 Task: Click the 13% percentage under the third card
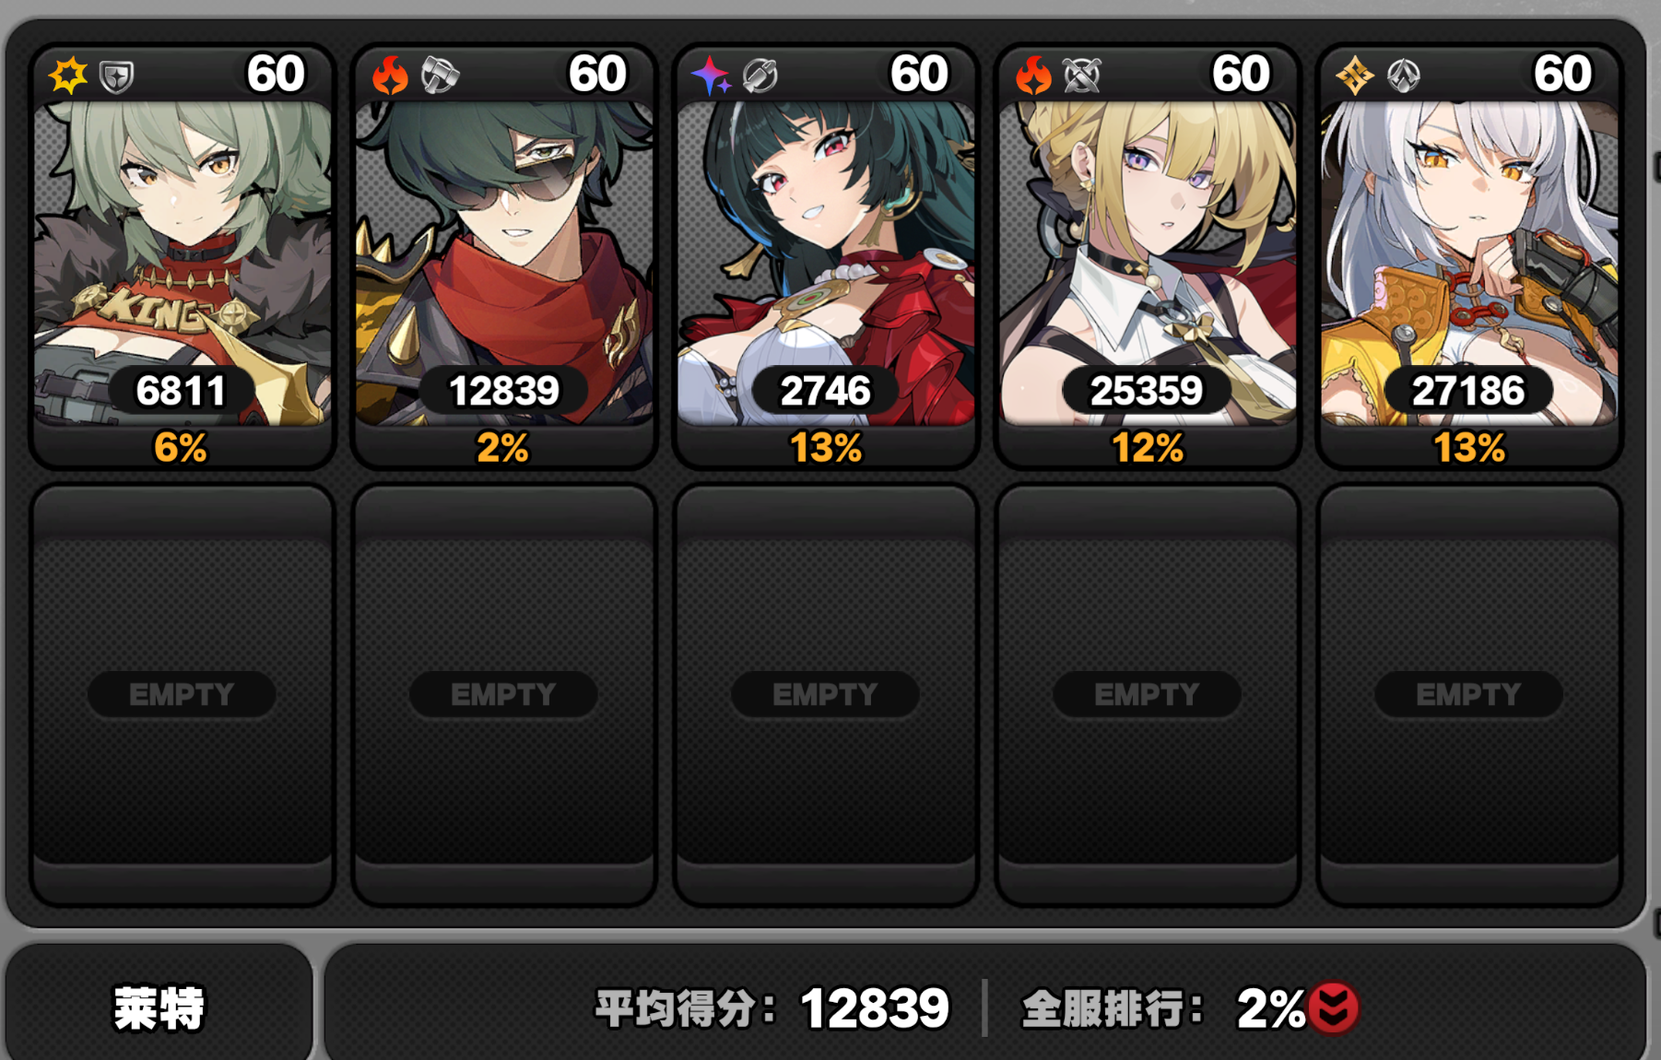(825, 449)
